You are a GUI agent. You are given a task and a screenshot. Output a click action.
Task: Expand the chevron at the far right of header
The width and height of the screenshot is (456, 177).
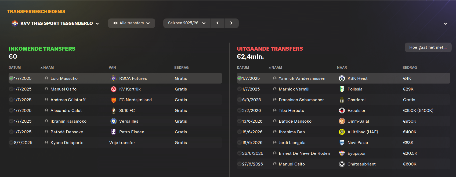pos(446,24)
